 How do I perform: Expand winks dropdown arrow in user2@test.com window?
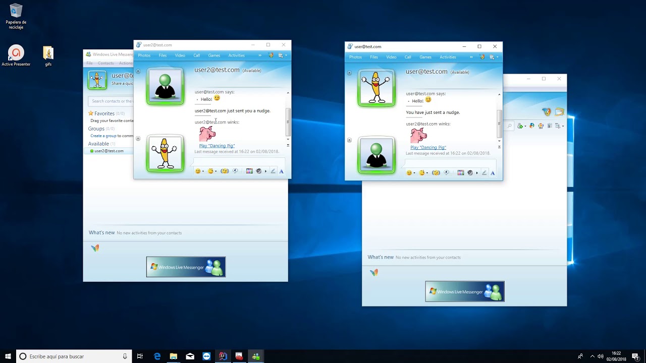pos(216,171)
